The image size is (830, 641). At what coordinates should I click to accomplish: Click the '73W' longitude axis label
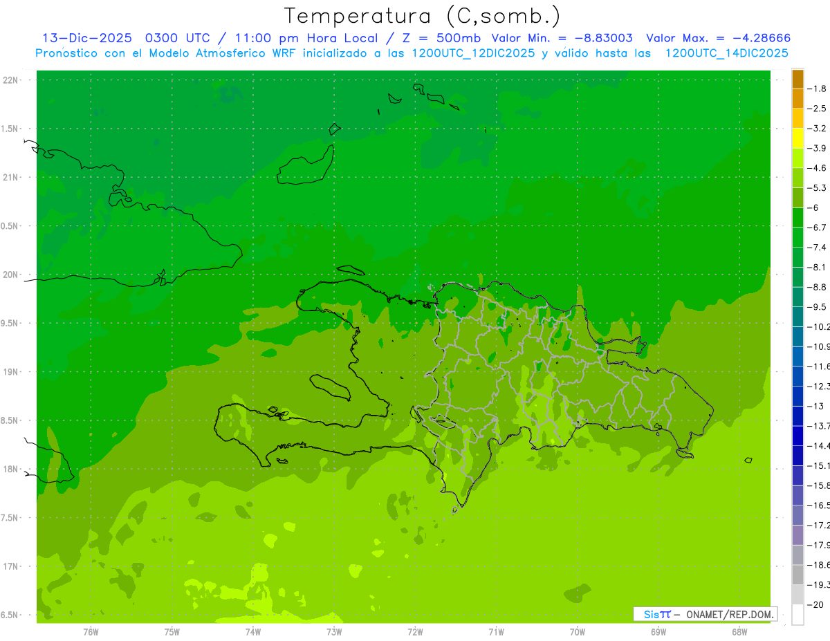coord(334,631)
